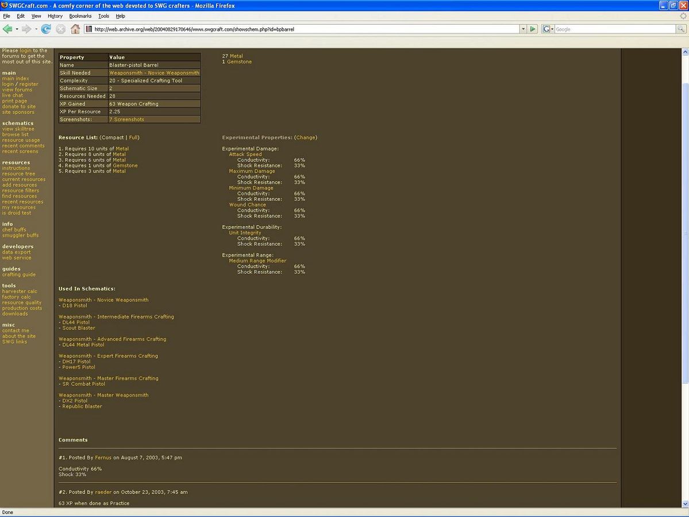Go to the Home page icon
Viewport: 689px width, 517px height.
tap(75, 29)
